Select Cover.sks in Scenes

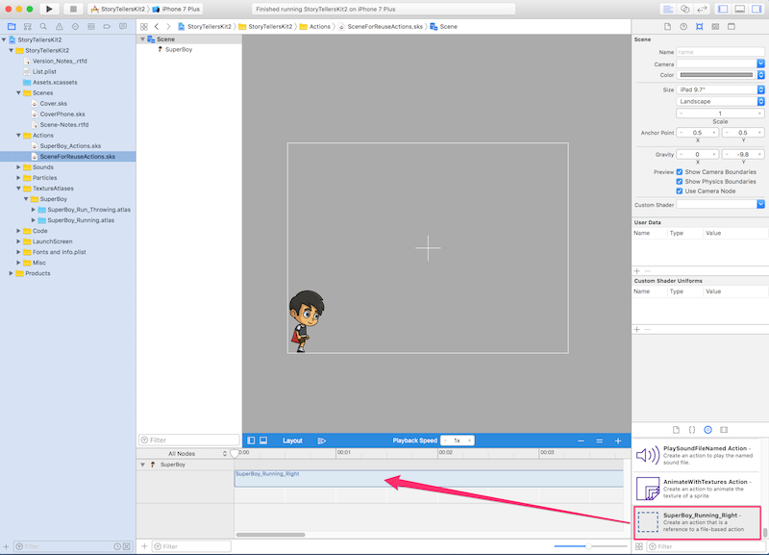(x=54, y=104)
